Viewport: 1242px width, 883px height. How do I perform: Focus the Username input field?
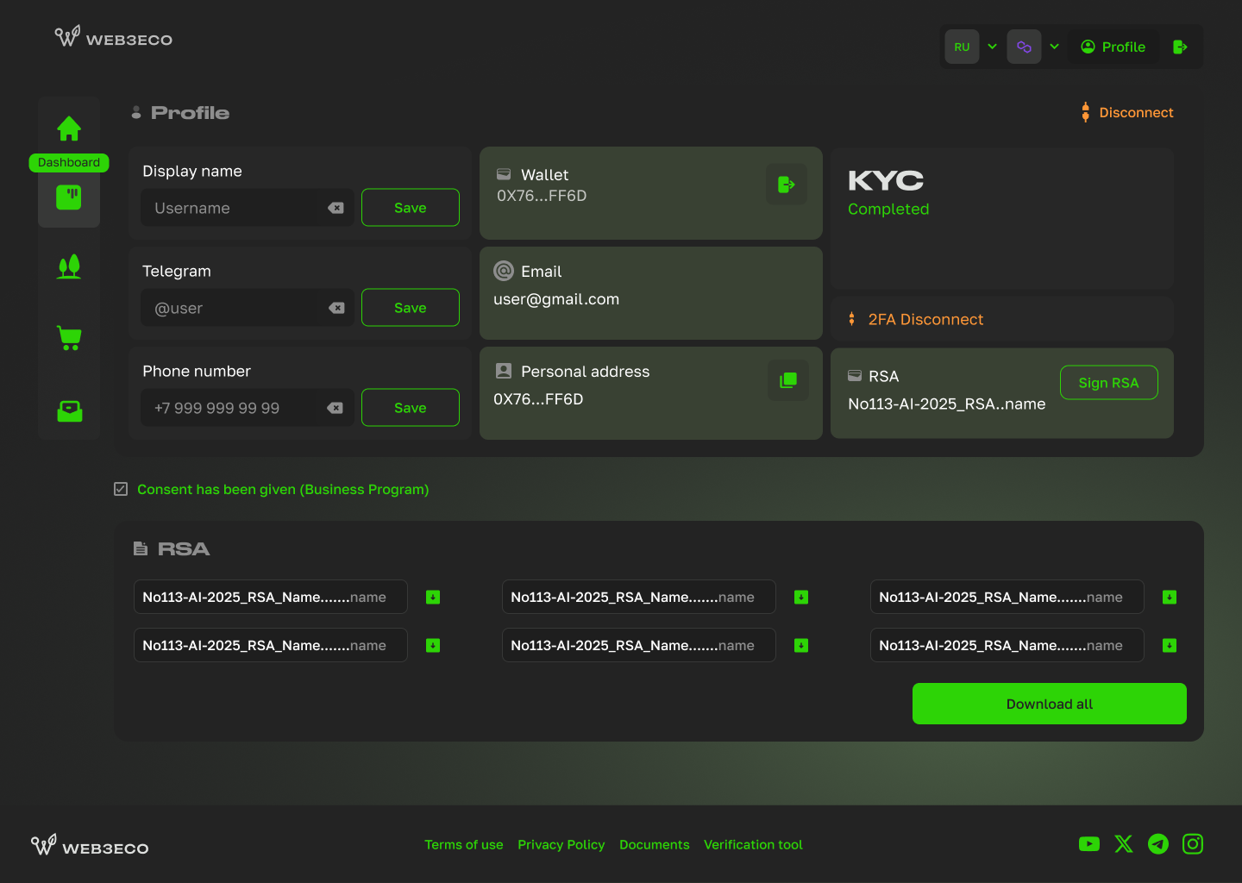248,208
